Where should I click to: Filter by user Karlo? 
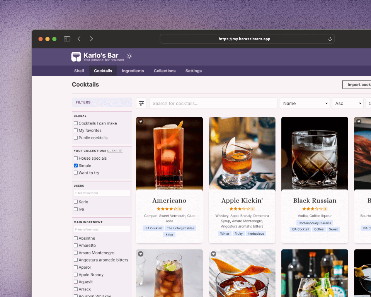pyautogui.click(x=76, y=202)
